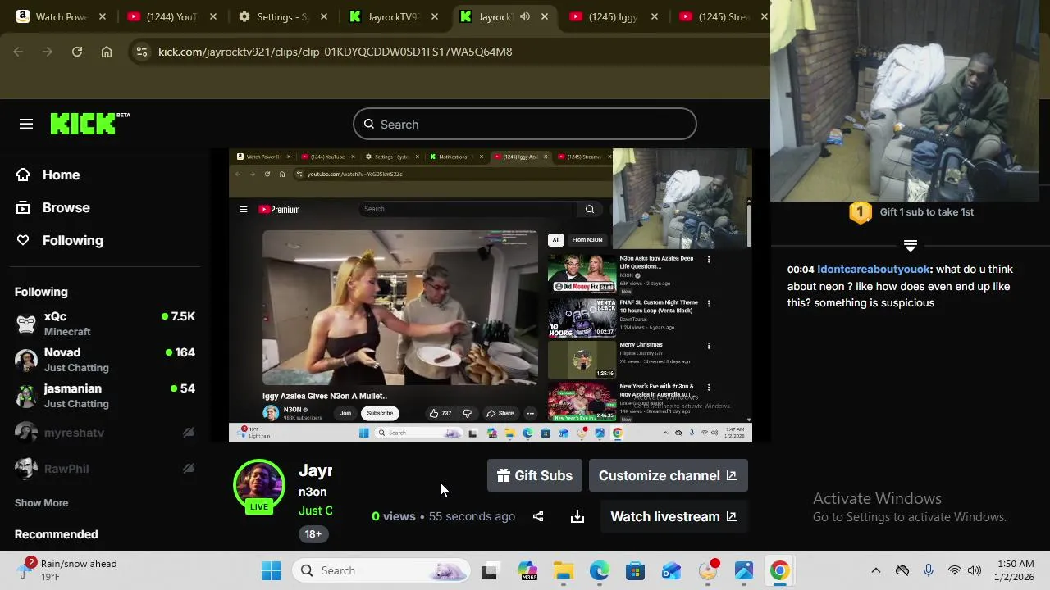Click Chrome icon in taskbar
This screenshot has height=590, width=1050.
point(780,570)
